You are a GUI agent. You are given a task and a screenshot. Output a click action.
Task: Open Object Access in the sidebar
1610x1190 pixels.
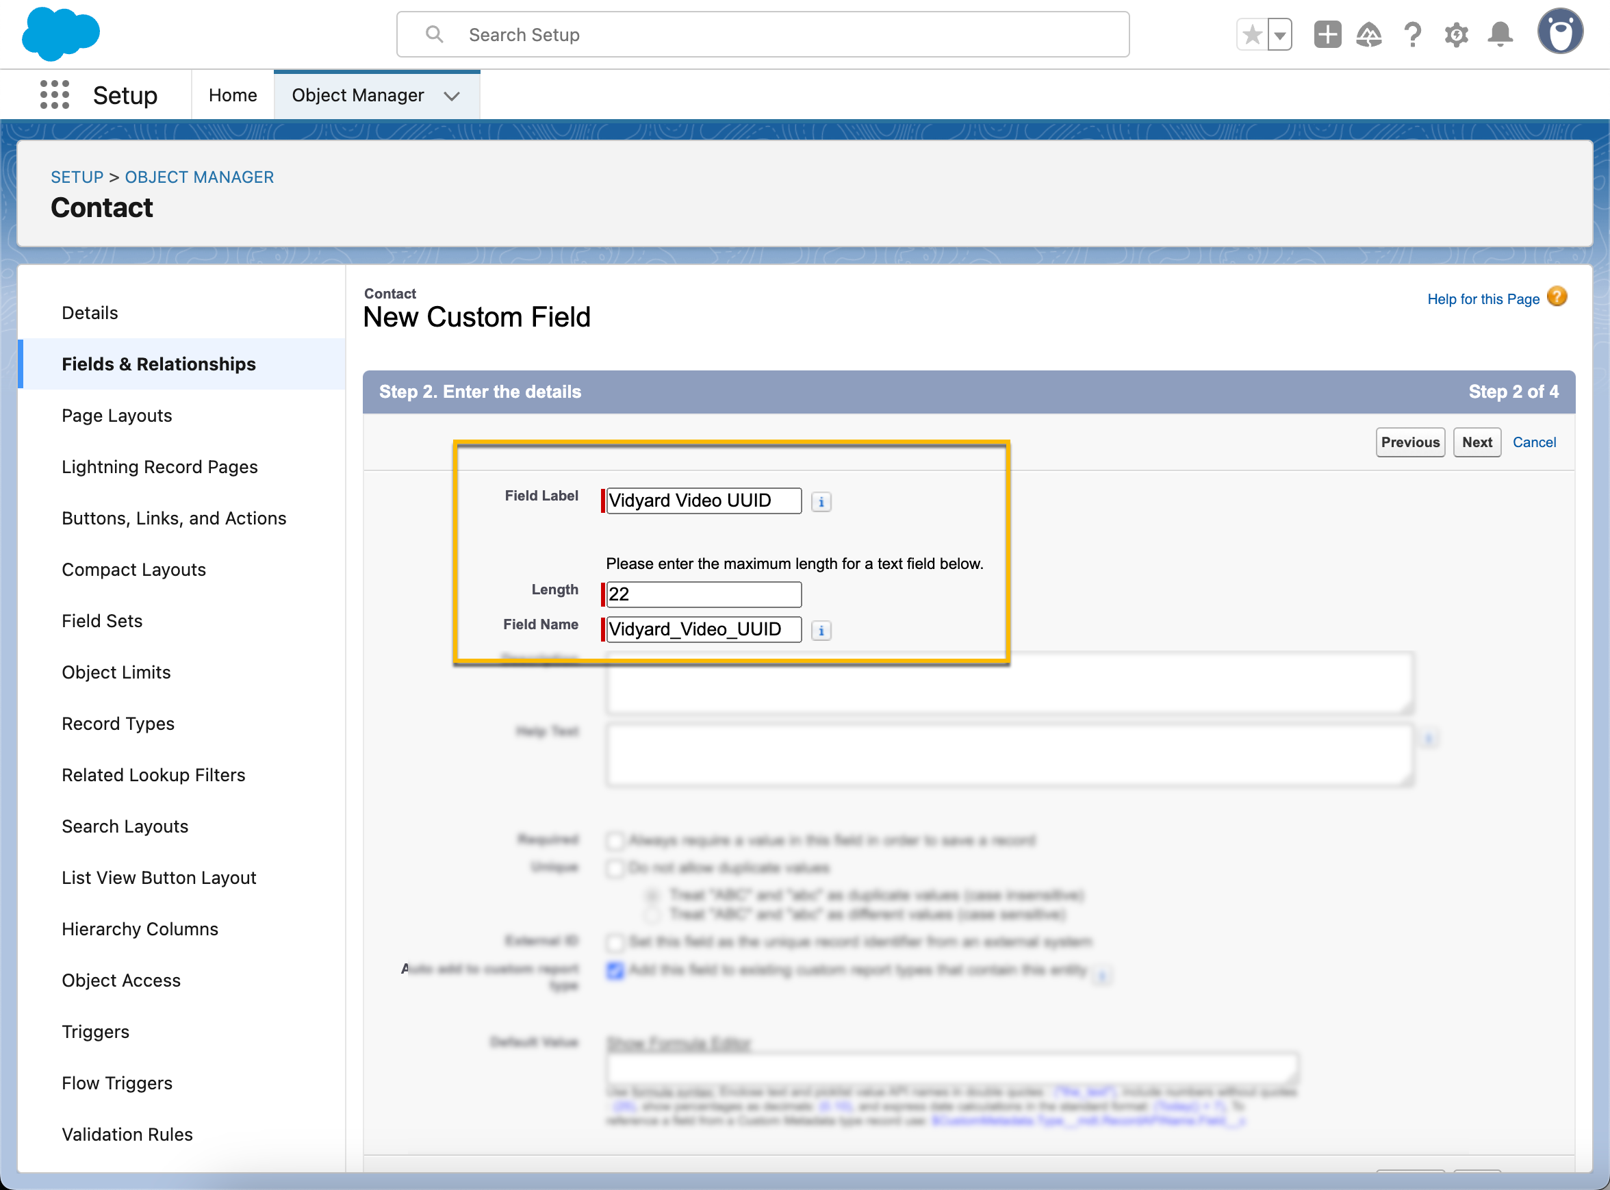(181, 980)
